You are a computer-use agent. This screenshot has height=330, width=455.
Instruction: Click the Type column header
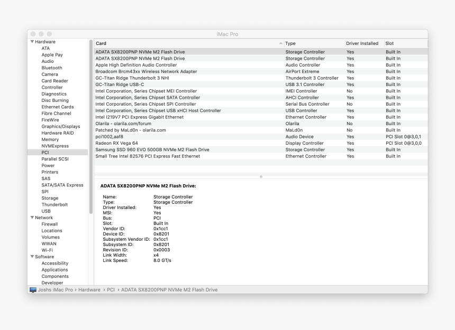pyautogui.click(x=314, y=43)
